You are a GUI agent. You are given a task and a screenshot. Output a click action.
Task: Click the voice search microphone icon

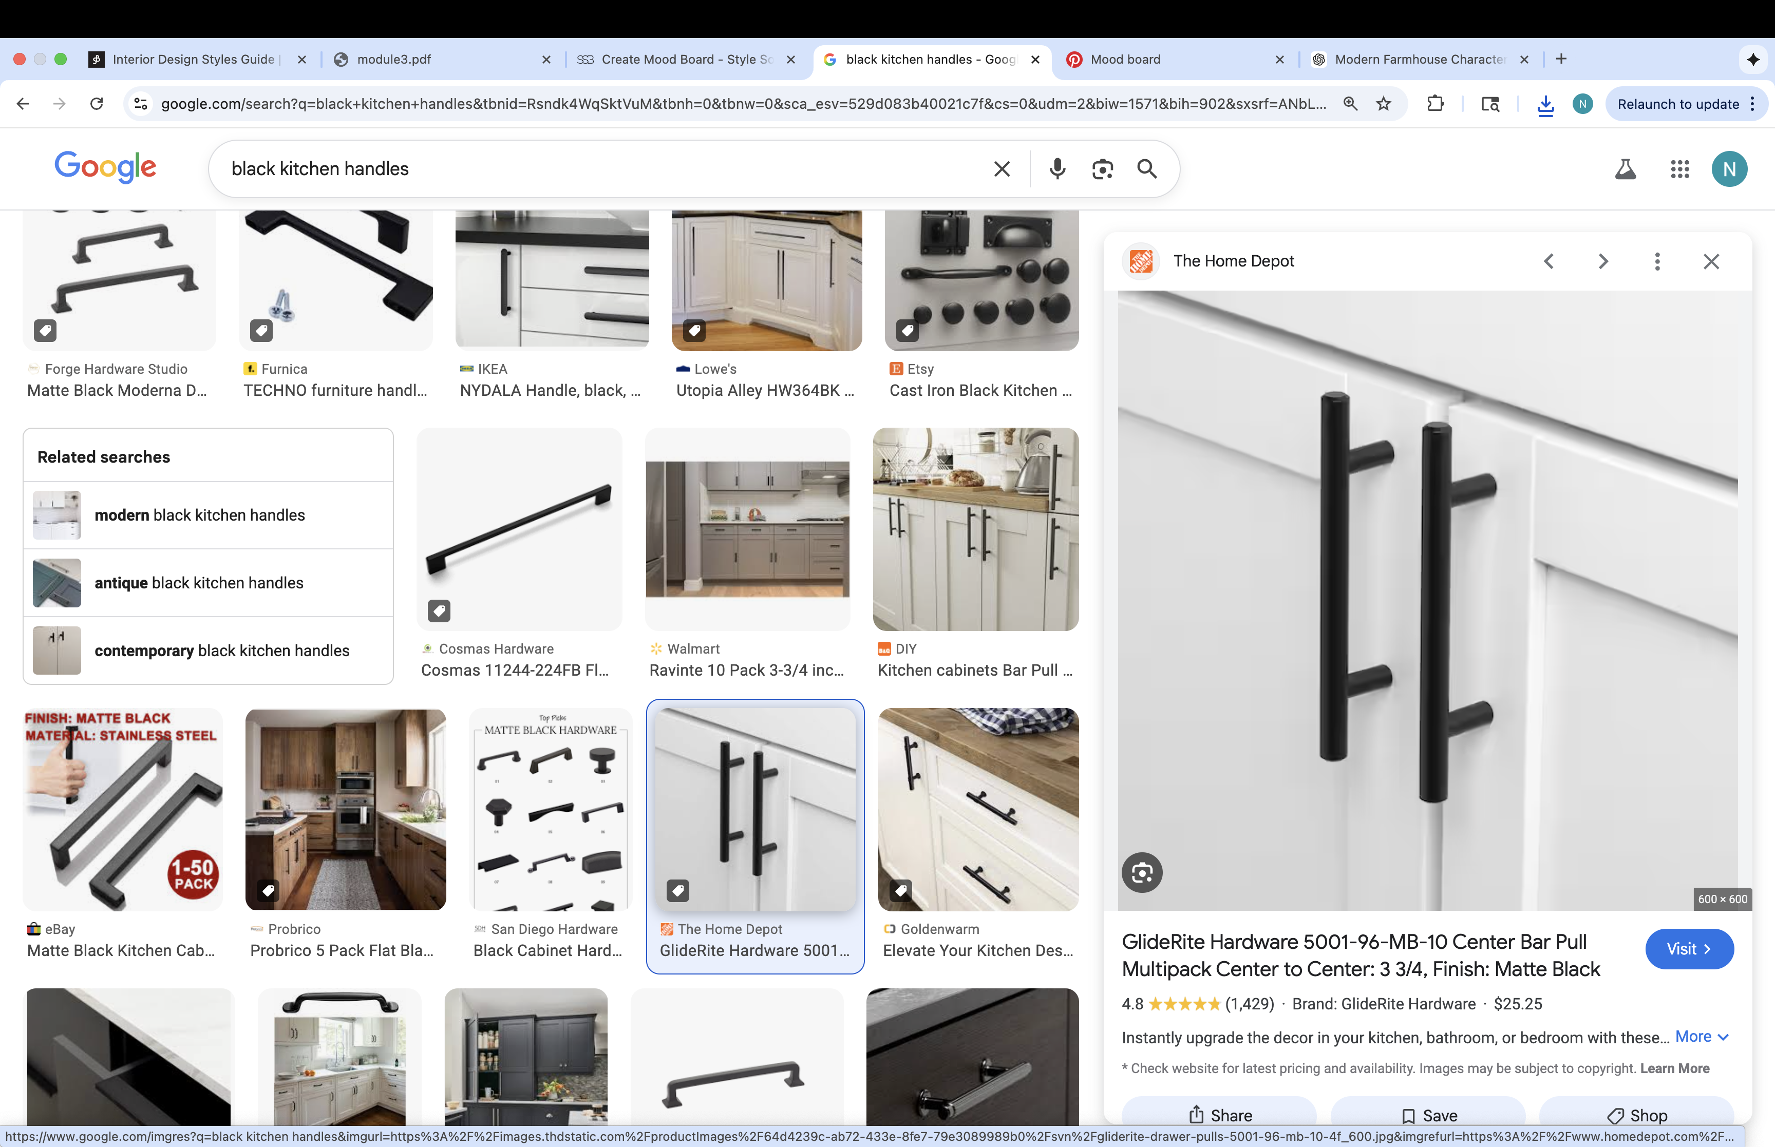[1057, 169]
